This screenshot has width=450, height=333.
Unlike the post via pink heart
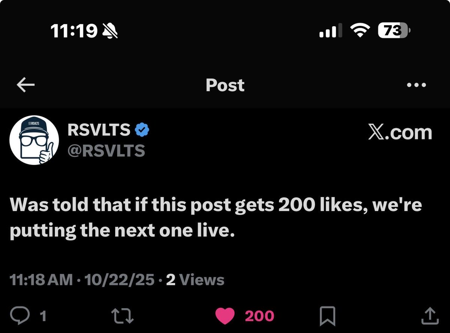tap(225, 316)
